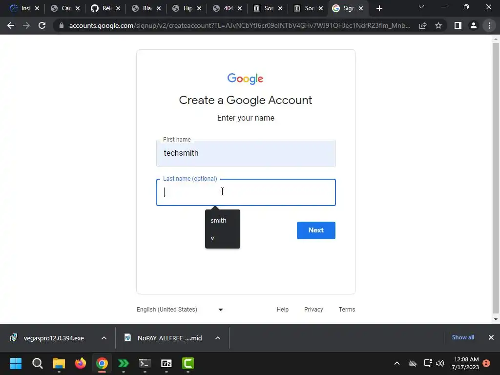Bookmark this page with the star icon
500x375 pixels.
coord(438,25)
